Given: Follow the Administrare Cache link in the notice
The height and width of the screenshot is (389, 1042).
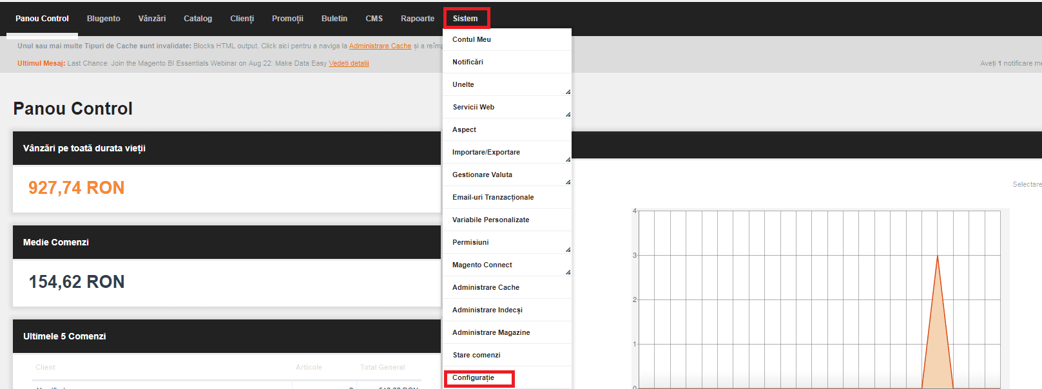Looking at the screenshot, I should (380, 46).
